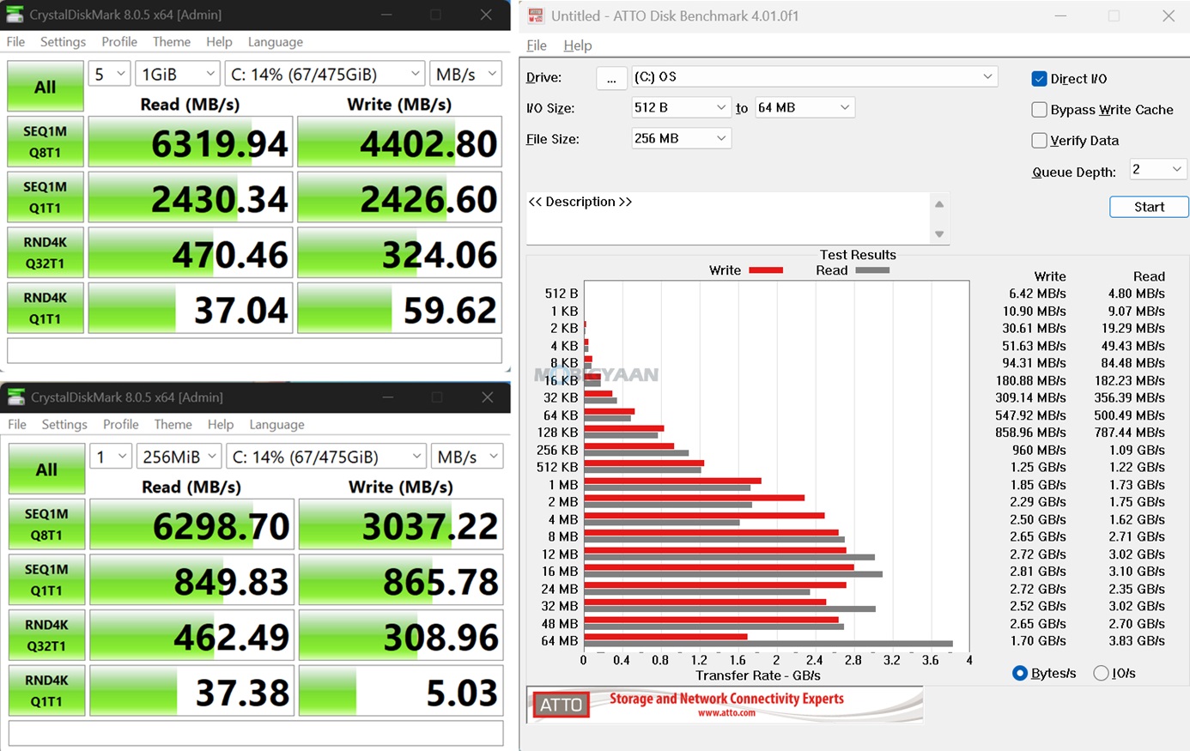Click the 3.83 GB/s read value in ATTO
This screenshot has height=751, width=1190.
(1137, 641)
